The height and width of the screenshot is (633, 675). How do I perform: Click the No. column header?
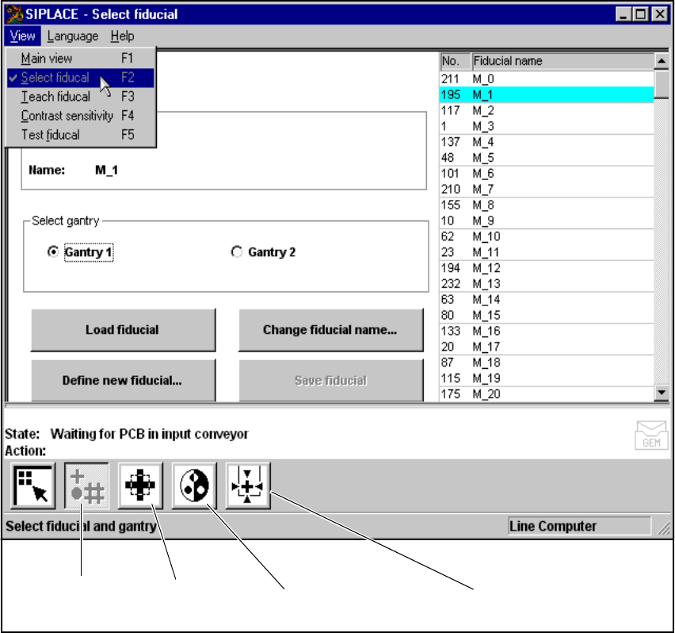tap(455, 61)
